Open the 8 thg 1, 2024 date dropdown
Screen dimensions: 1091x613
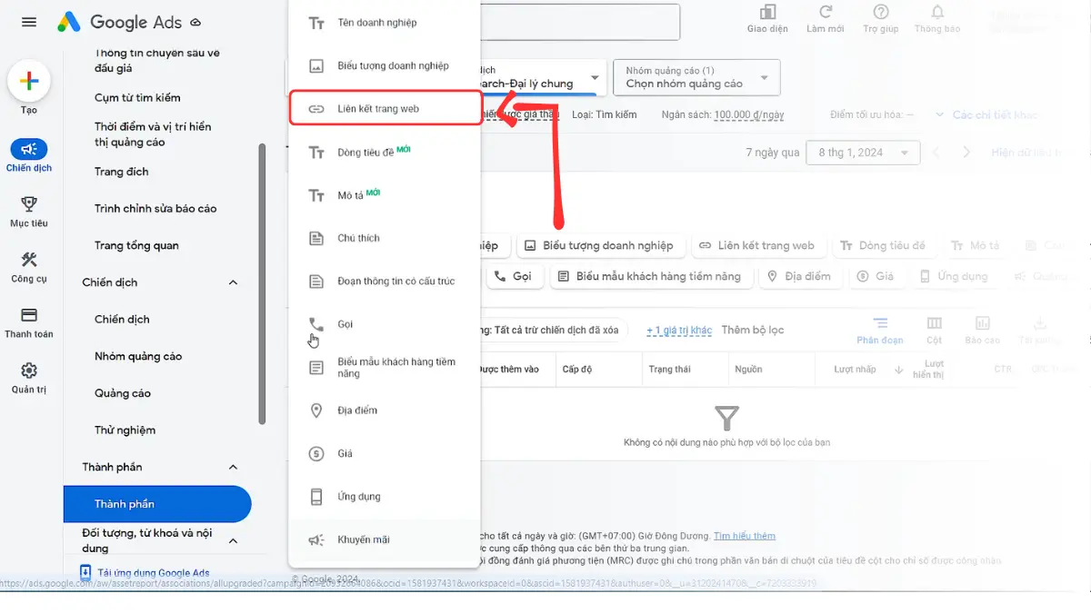click(862, 152)
